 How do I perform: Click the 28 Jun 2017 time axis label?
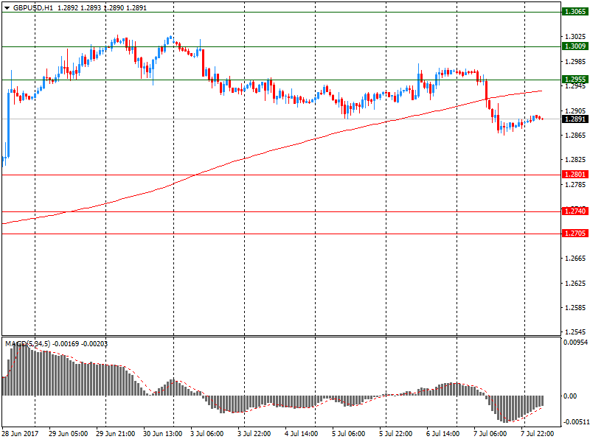[x=20, y=434]
